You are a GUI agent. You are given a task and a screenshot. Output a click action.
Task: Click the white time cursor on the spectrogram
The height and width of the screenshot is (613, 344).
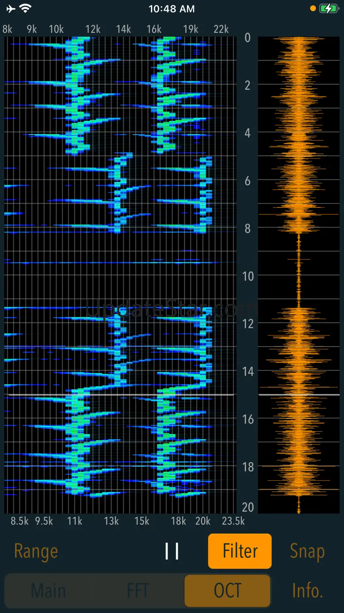[x=121, y=395]
